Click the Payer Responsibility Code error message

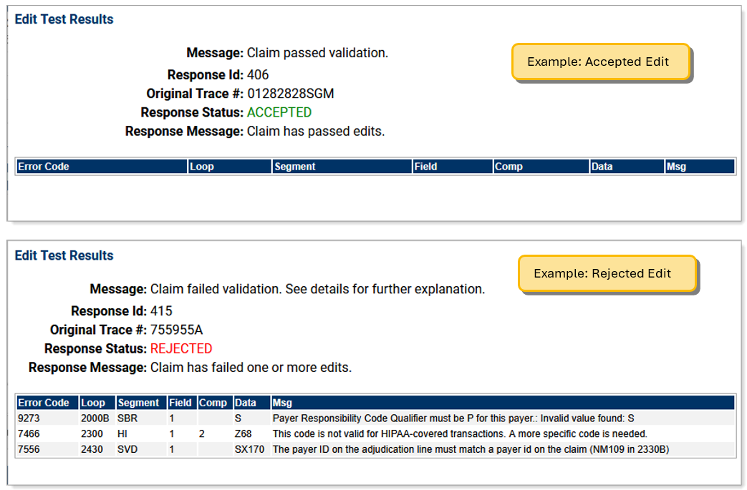(x=453, y=418)
